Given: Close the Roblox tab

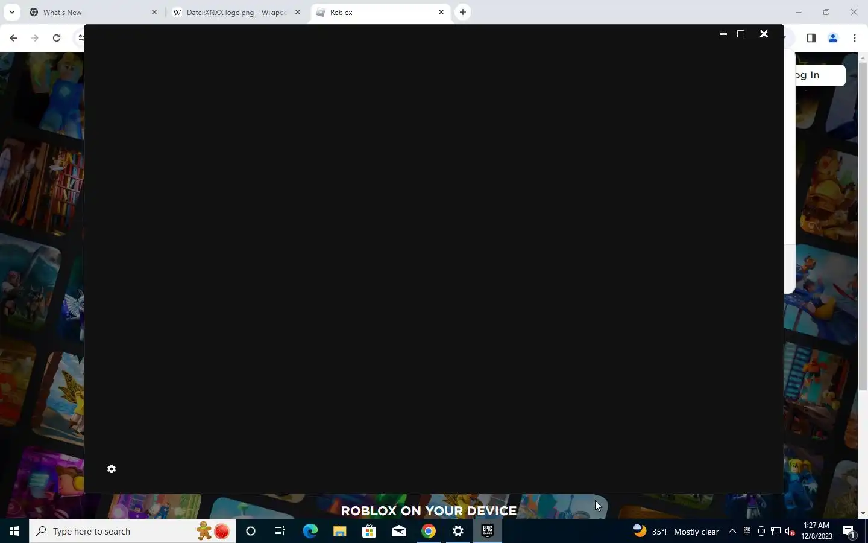Looking at the screenshot, I should click(x=441, y=12).
